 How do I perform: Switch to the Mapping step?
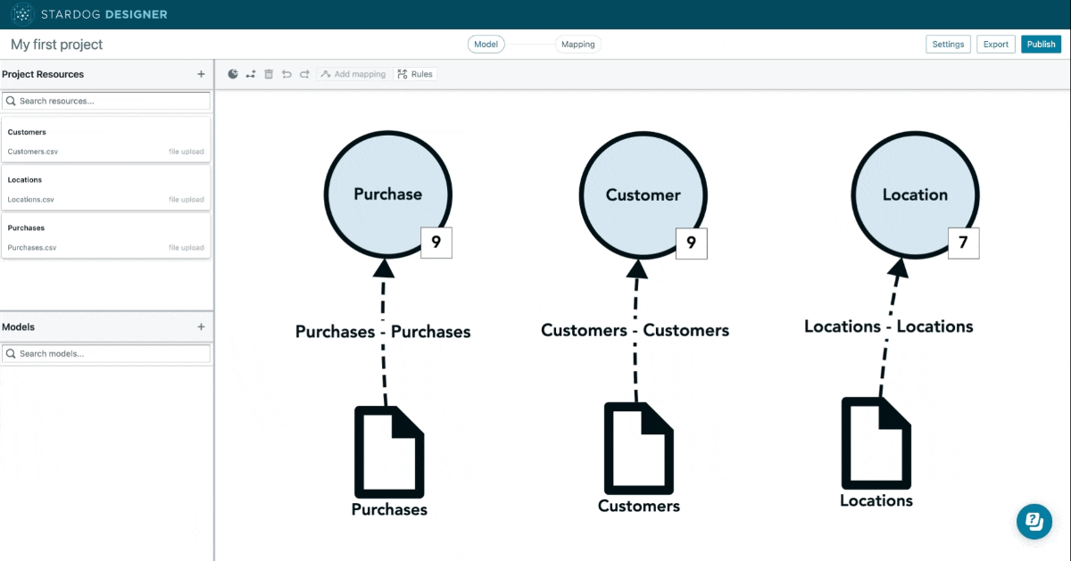pos(578,45)
